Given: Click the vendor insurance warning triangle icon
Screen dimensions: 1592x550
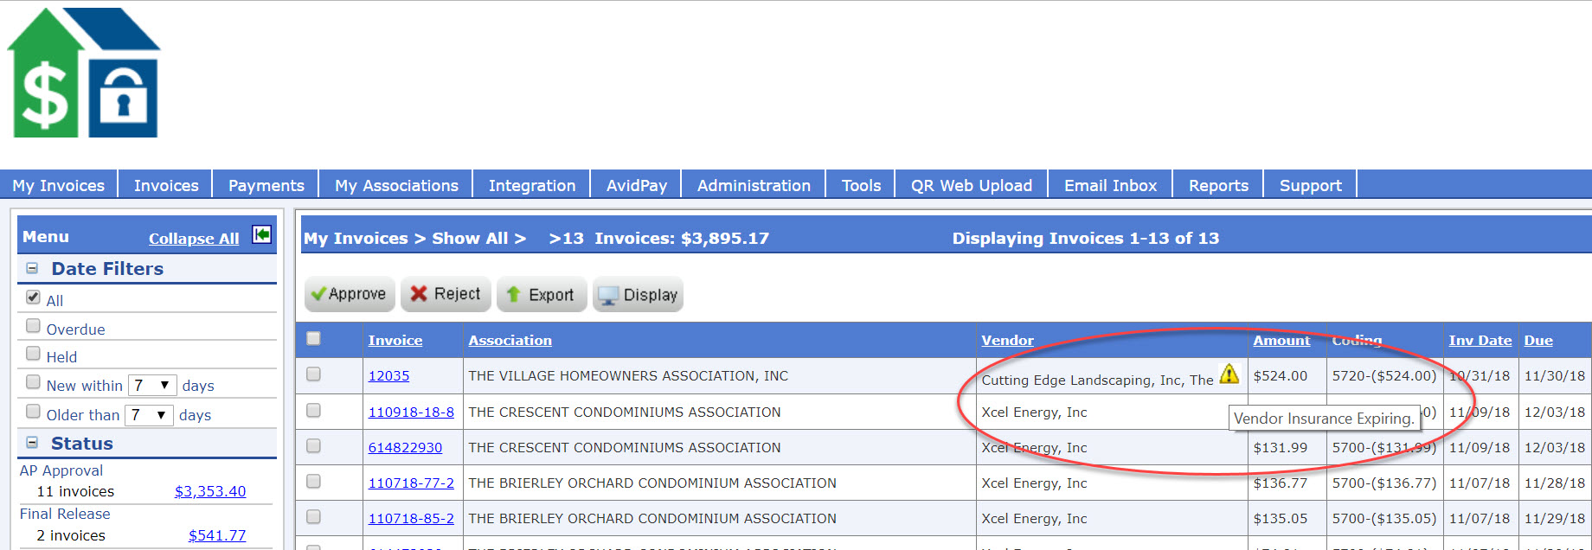Looking at the screenshot, I should (1229, 374).
